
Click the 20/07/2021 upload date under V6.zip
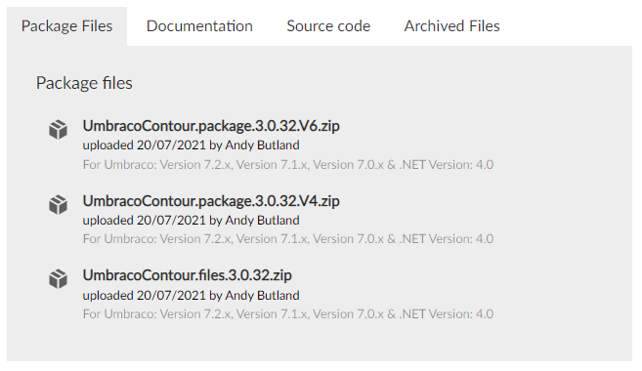(171, 145)
